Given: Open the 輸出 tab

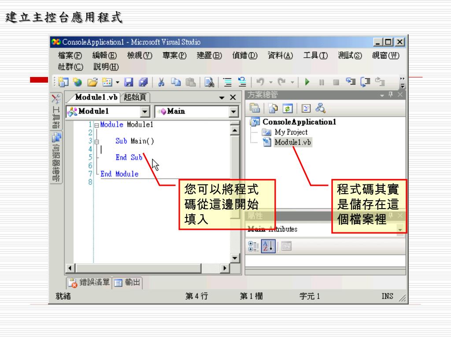Looking at the screenshot, I should (127, 283).
